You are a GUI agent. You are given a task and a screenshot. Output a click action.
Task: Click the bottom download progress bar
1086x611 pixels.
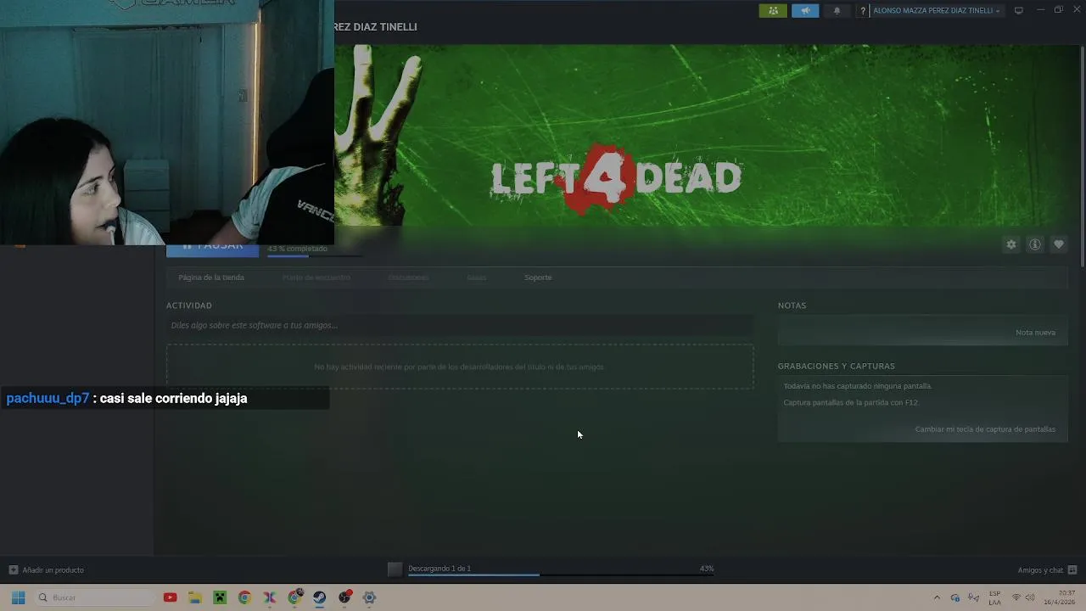pos(560,575)
